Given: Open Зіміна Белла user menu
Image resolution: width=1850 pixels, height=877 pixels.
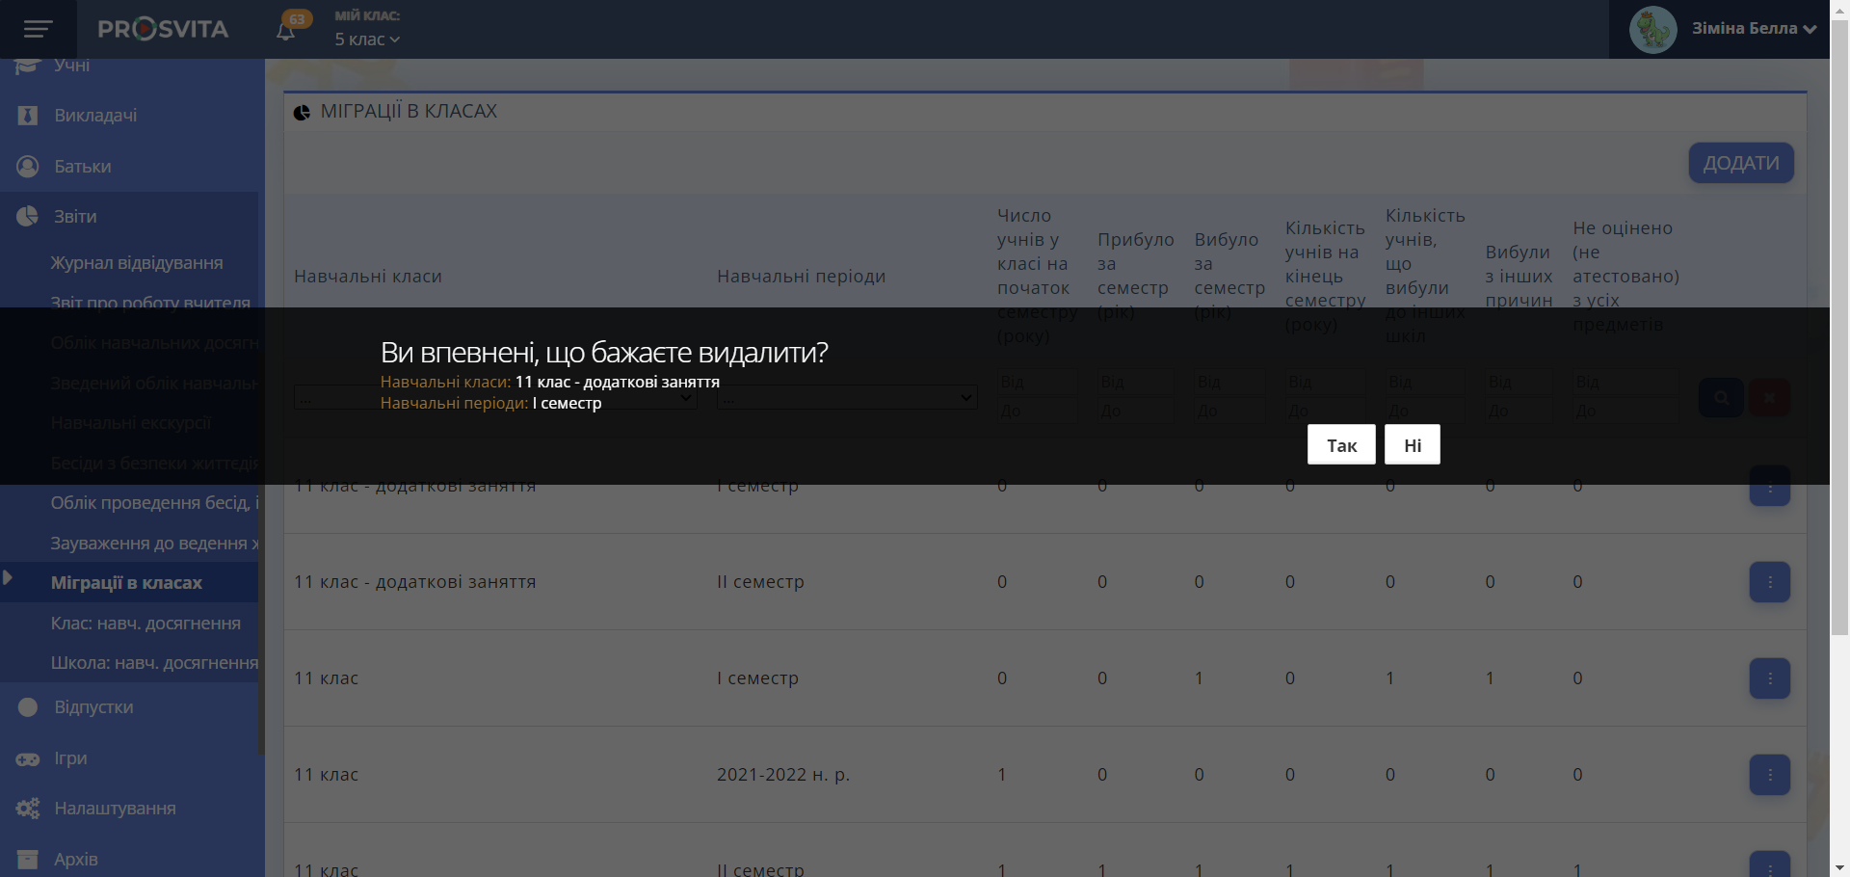Looking at the screenshot, I should point(1753,29).
